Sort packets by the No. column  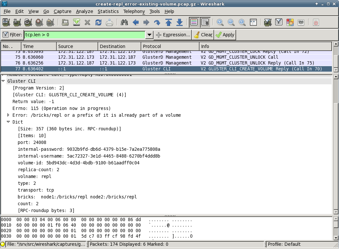[x=11, y=46]
